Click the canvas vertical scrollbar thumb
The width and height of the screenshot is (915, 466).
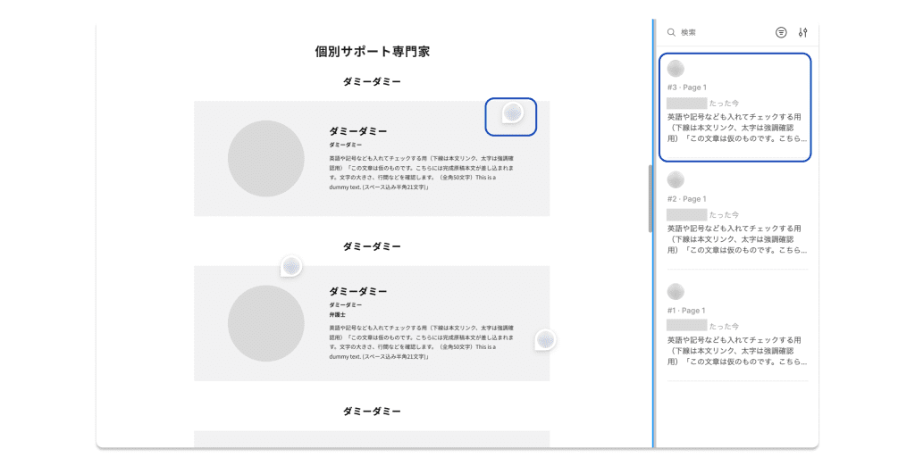(x=651, y=198)
